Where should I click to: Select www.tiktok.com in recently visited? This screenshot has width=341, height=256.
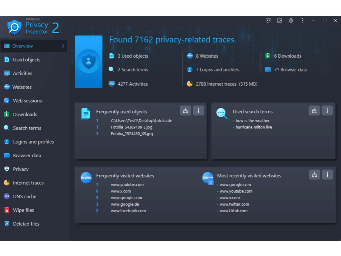coord(233,211)
